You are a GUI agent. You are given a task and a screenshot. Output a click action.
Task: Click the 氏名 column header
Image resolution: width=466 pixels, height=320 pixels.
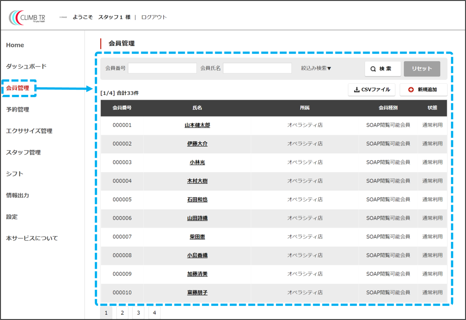[x=197, y=108]
